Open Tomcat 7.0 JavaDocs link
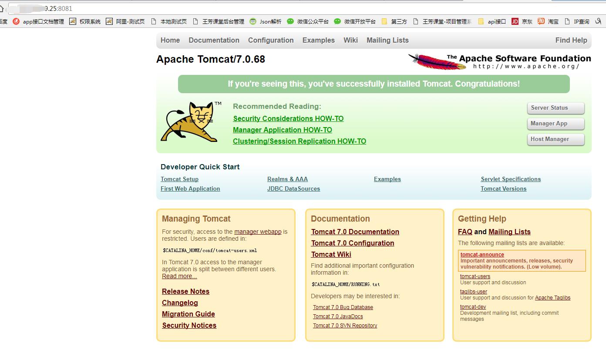Image resolution: width=606 pixels, height=350 pixels. tap(338, 316)
